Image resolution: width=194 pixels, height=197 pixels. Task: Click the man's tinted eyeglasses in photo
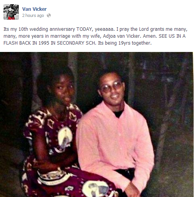pos(111,87)
